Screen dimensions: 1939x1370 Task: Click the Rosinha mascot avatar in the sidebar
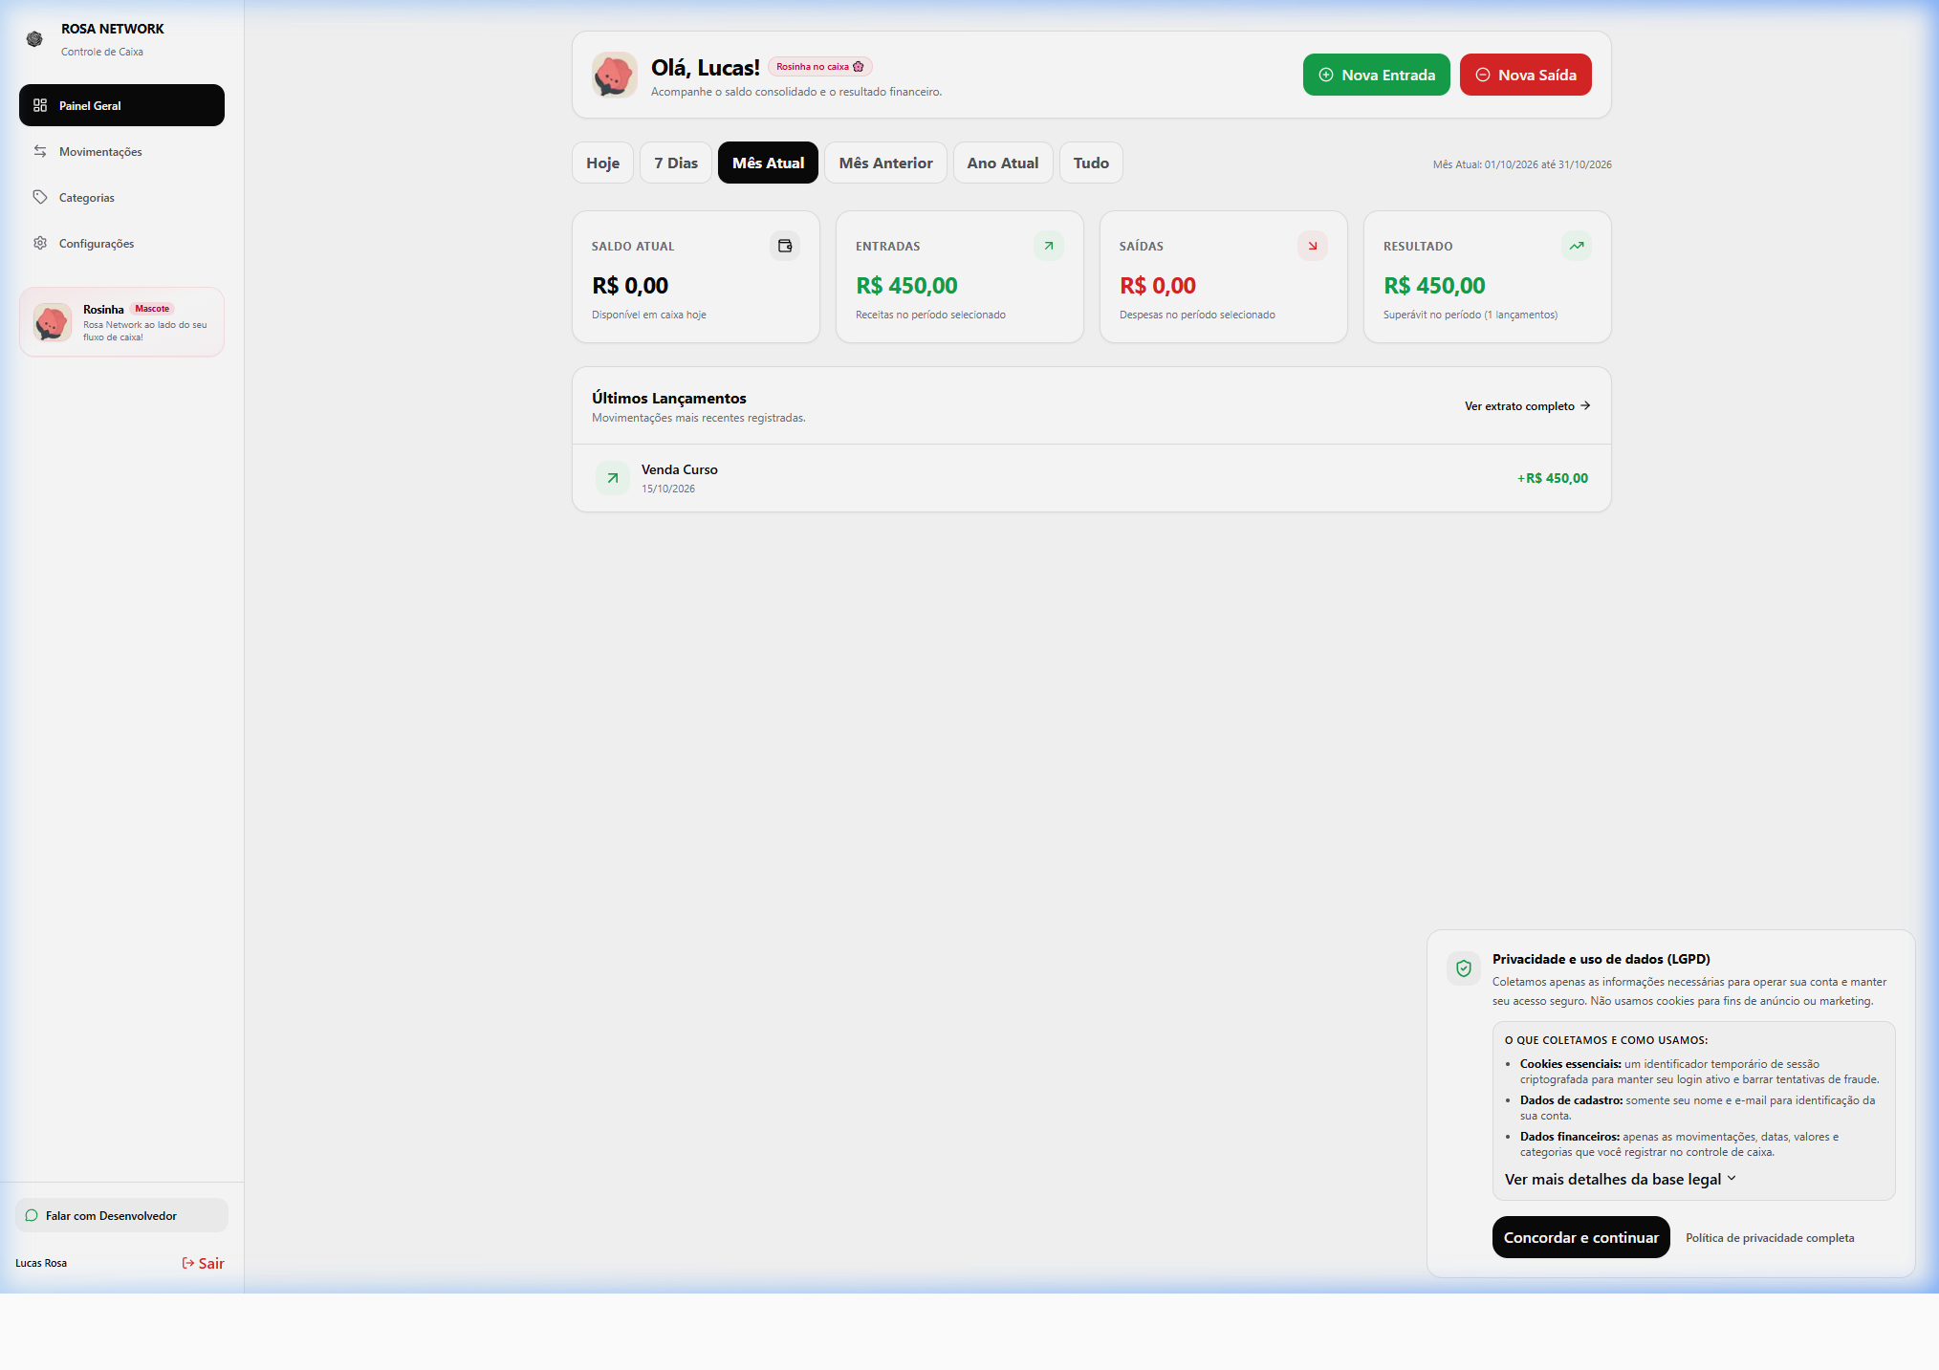(53, 322)
